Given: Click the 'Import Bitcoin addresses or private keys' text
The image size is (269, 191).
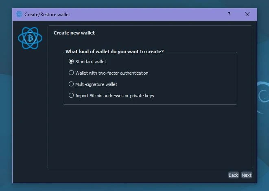Looking at the screenshot, I should (x=115, y=96).
